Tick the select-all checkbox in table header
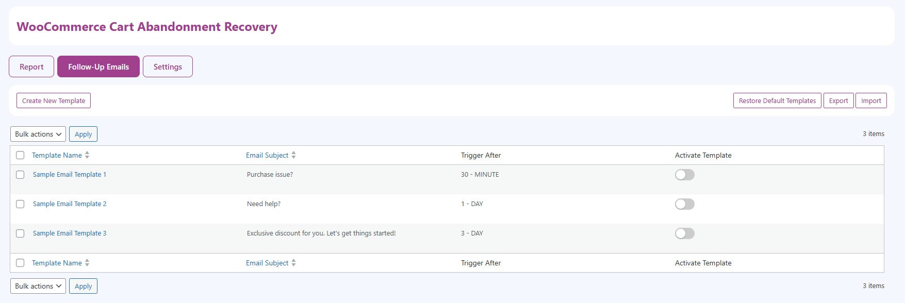905x303 pixels. click(20, 155)
